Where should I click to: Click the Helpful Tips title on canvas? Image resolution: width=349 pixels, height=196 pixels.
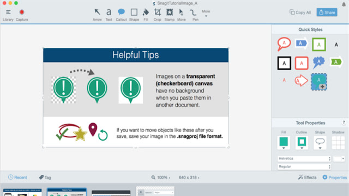point(136,55)
